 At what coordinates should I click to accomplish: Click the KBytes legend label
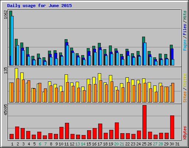click(x=185, y=133)
